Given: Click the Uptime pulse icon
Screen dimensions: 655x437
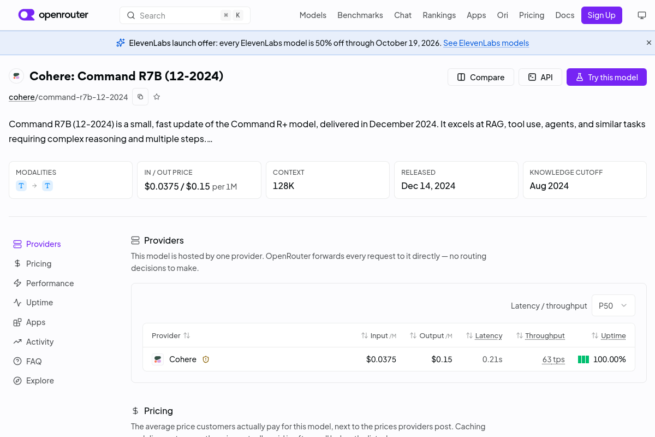Looking at the screenshot, I should 17,303.
